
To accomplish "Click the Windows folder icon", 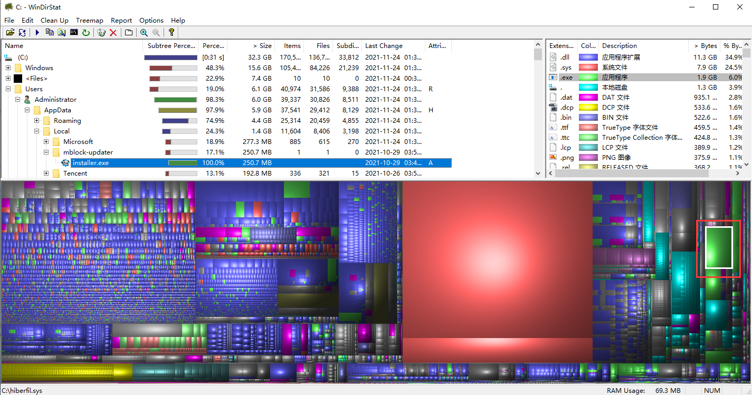I will (18, 68).
